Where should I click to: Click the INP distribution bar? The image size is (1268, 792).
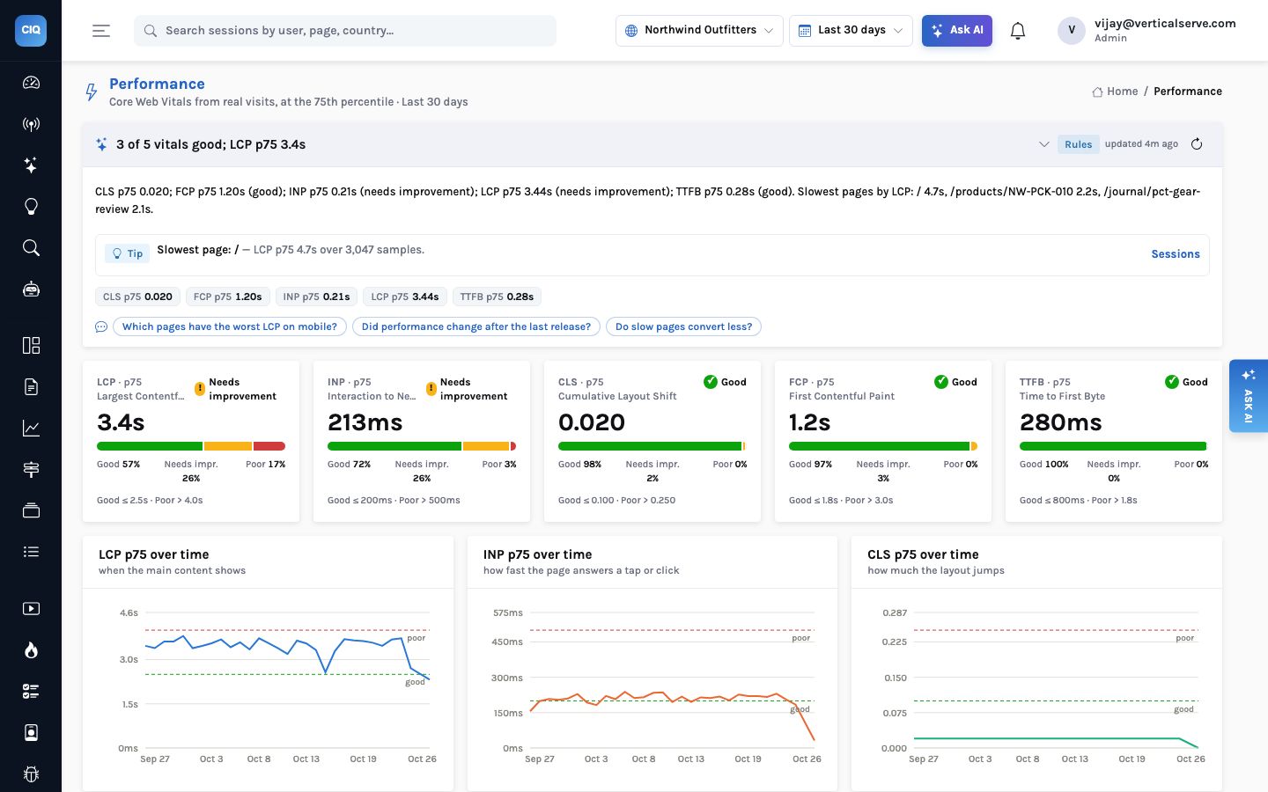point(422,446)
